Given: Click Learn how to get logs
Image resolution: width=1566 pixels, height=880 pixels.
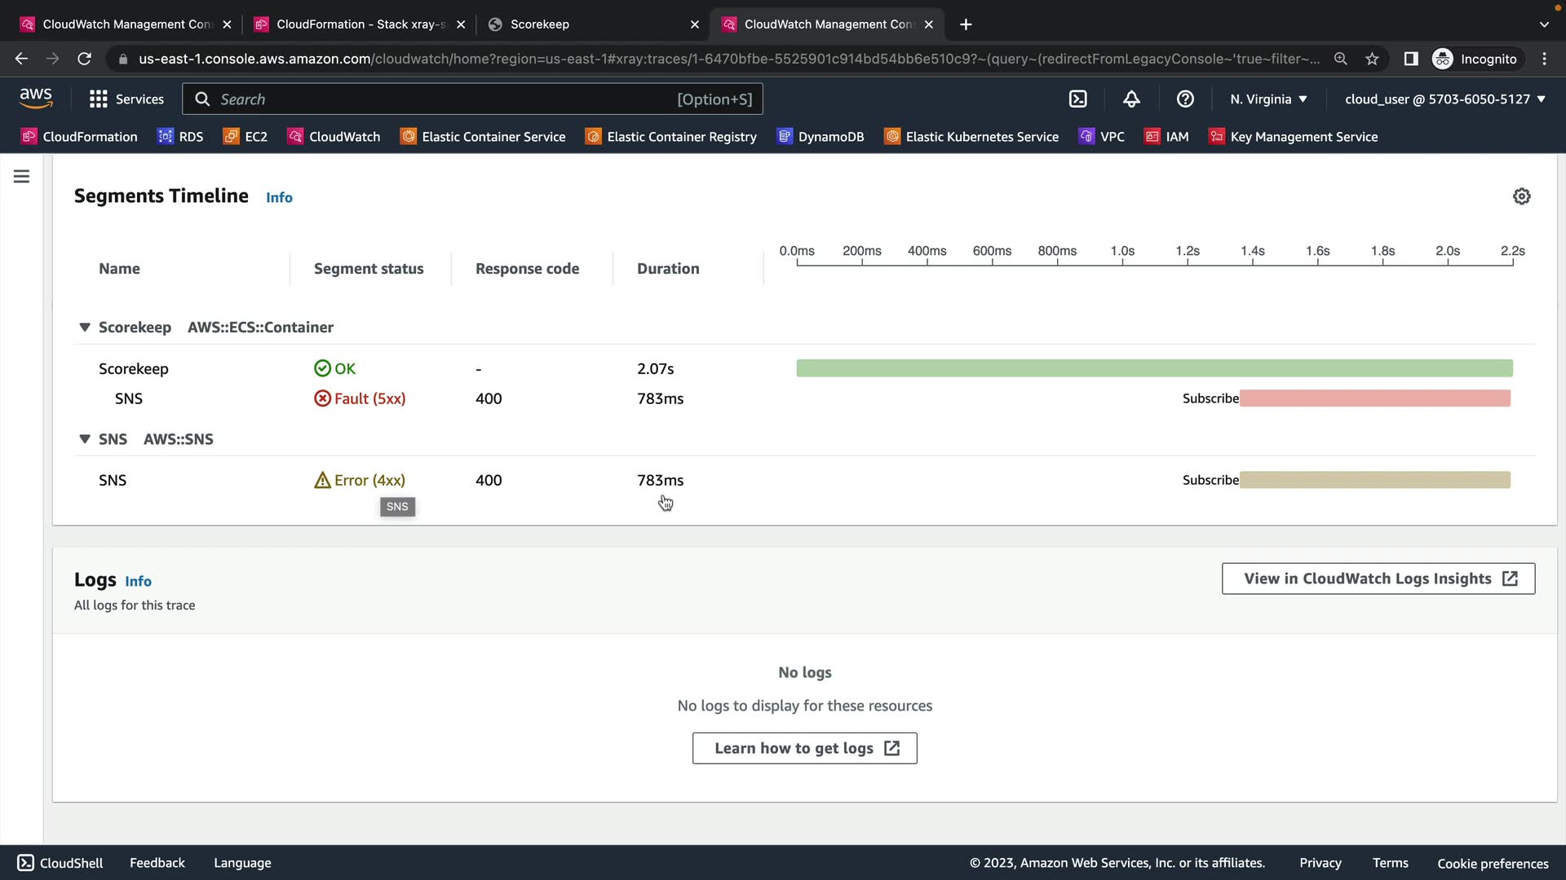Looking at the screenshot, I should click(x=804, y=748).
